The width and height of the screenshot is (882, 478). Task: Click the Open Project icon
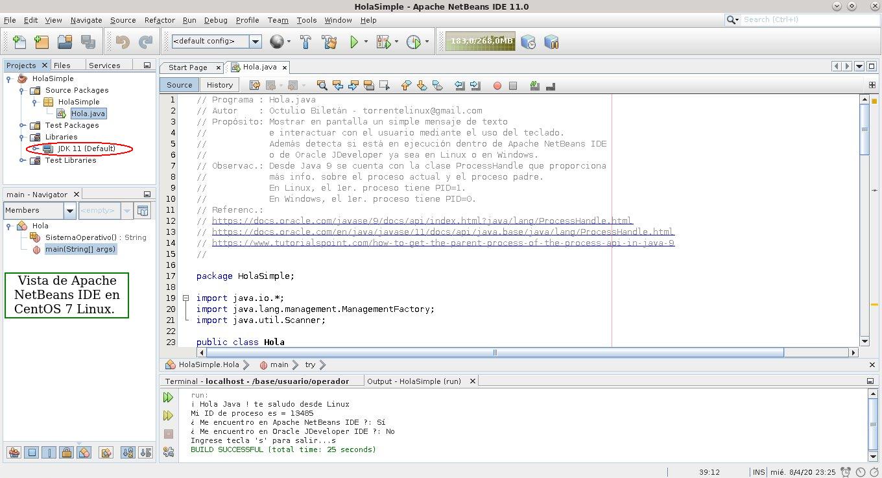tap(65, 42)
